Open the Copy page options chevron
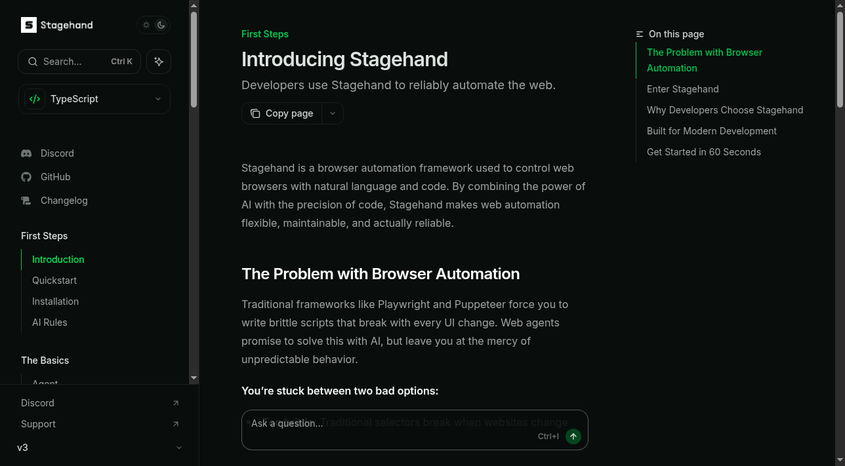Viewport: 845px width, 466px height. (333, 113)
